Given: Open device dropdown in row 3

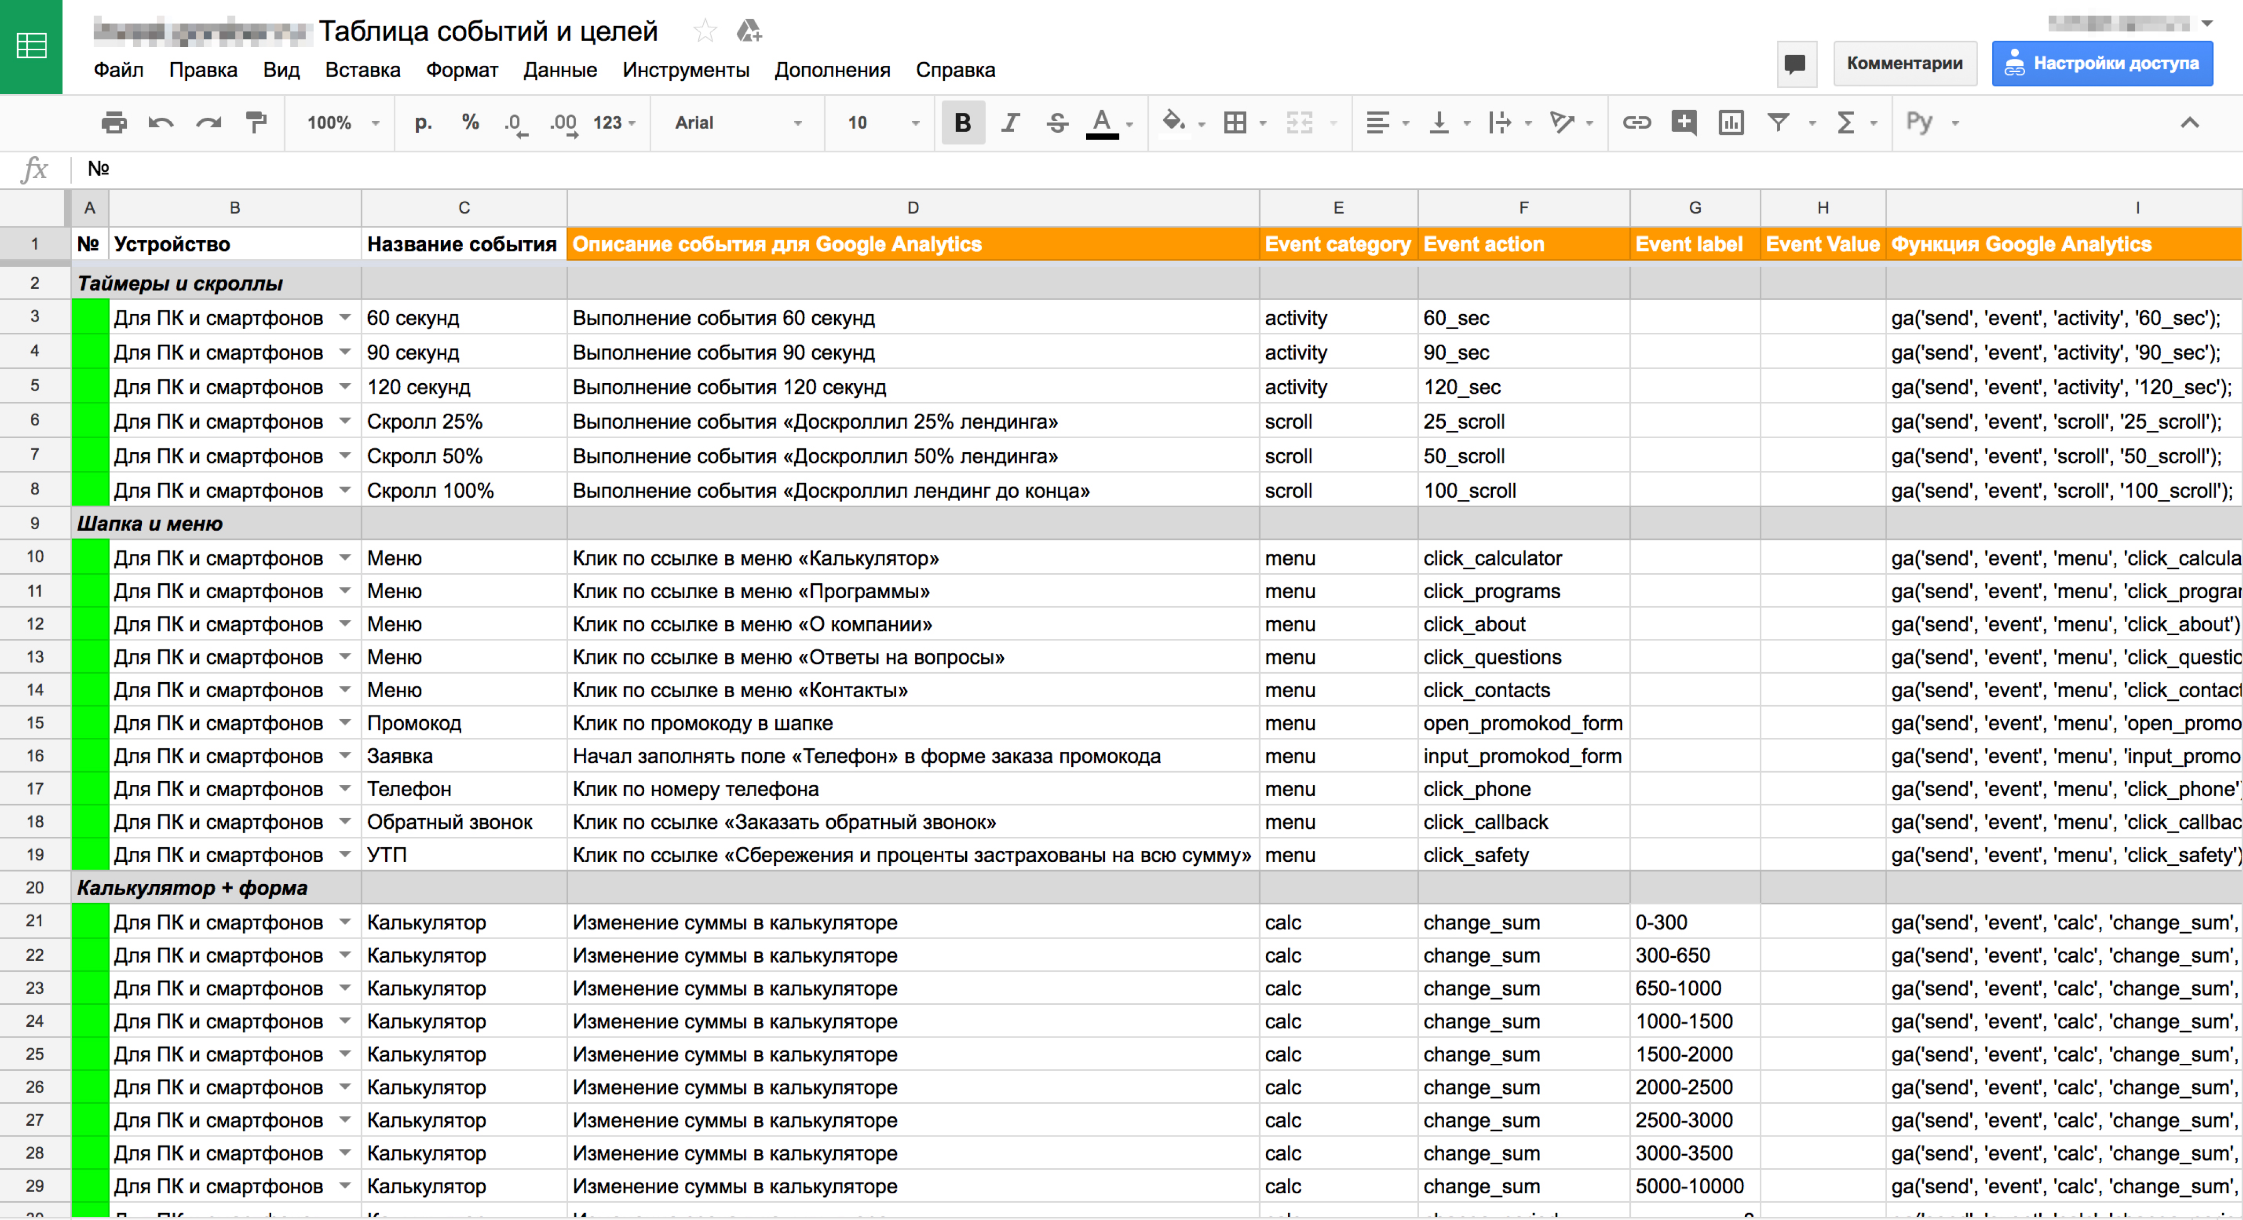Looking at the screenshot, I should (x=345, y=318).
